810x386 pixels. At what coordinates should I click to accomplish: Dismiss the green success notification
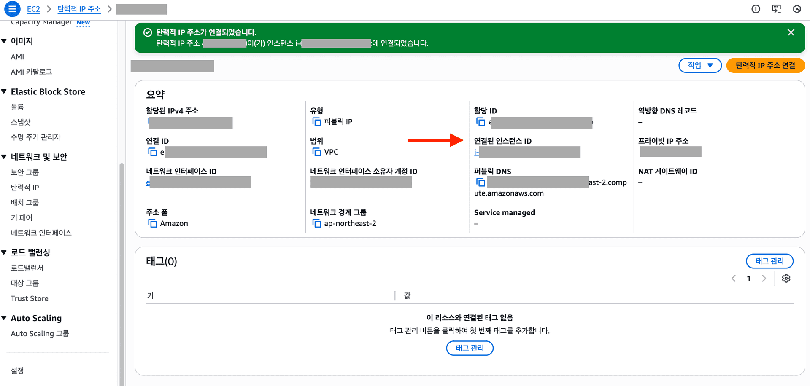click(791, 32)
